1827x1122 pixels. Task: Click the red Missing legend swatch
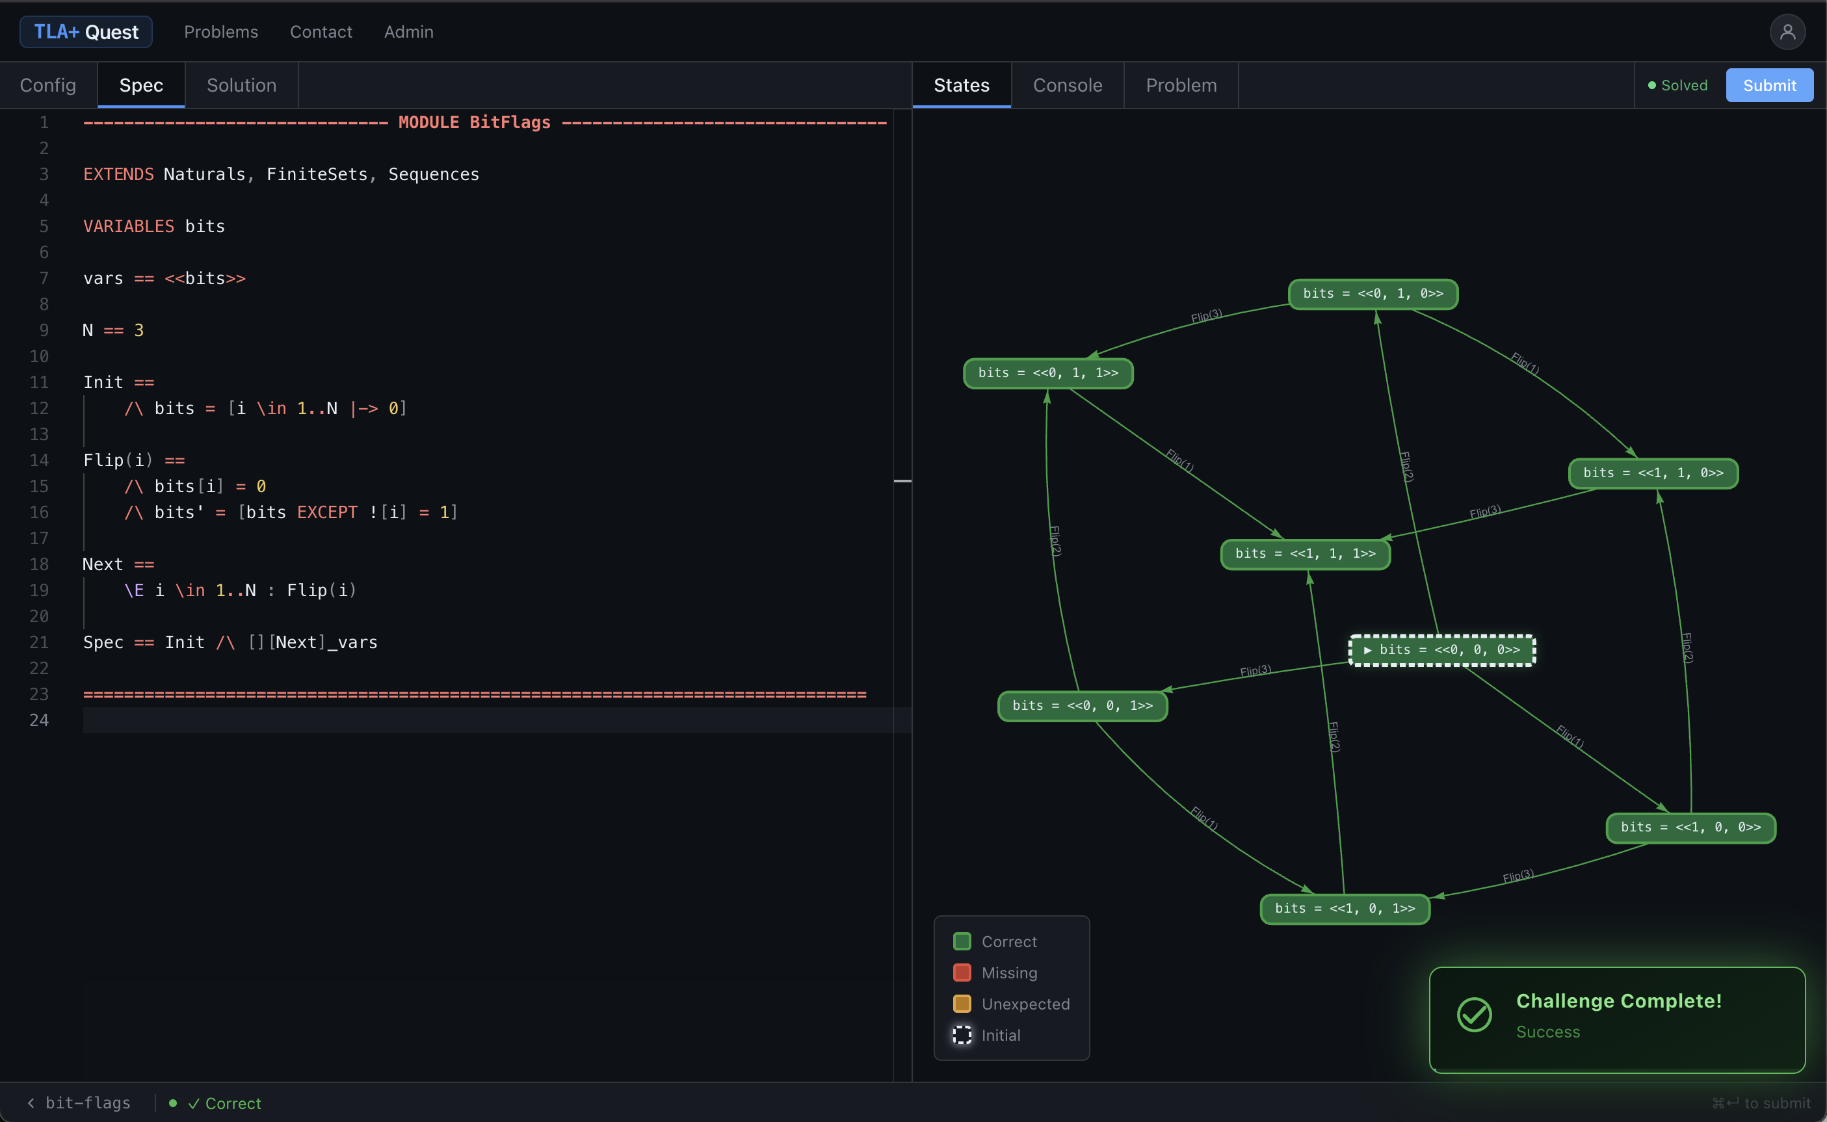click(962, 973)
